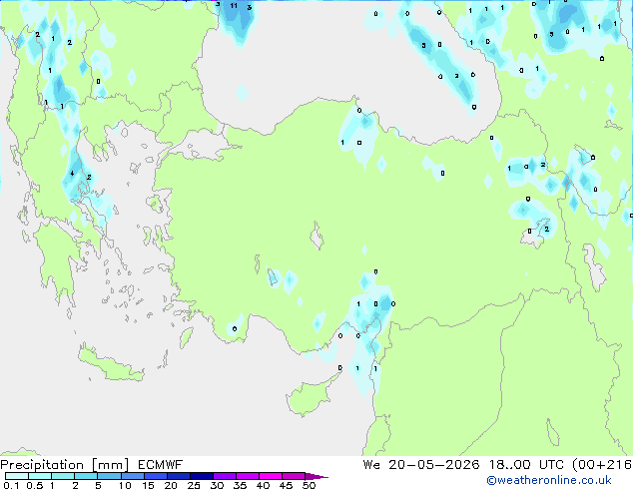The image size is (633, 489).
Task: Click the '10' legend scale label
Action: tap(125, 485)
